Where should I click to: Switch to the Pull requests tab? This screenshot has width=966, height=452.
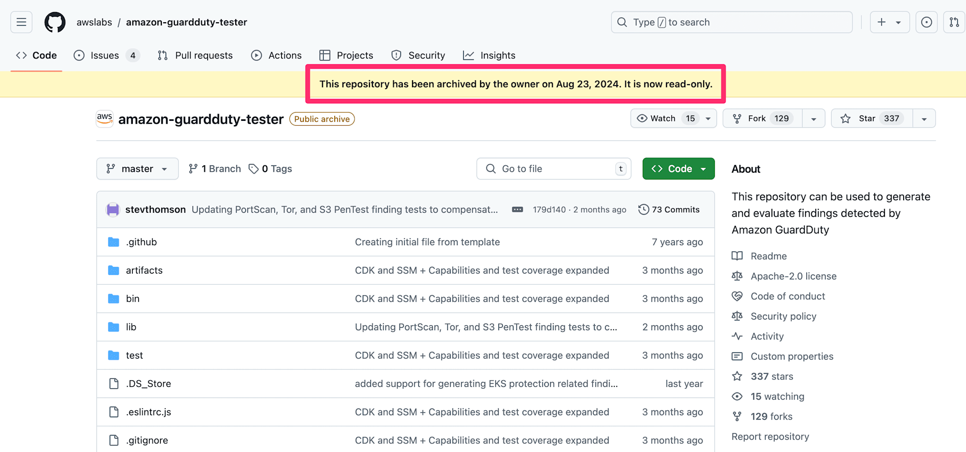pos(195,56)
